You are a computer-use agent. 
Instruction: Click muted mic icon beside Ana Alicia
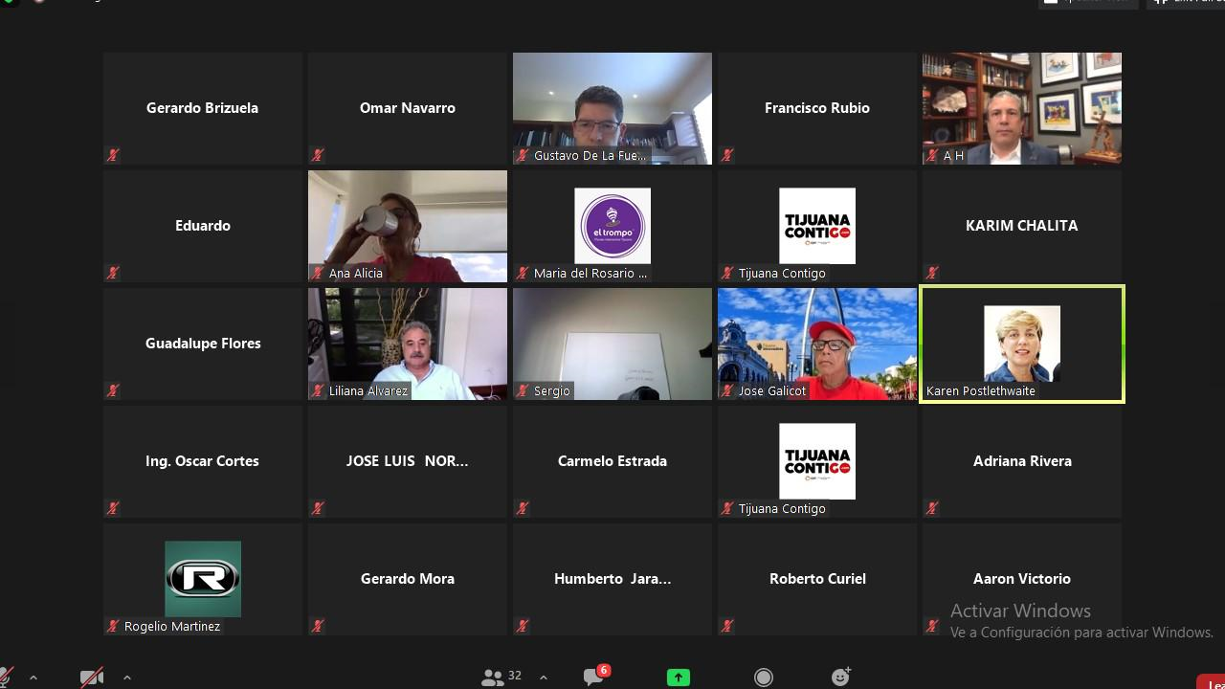click(x=318, y=273)
